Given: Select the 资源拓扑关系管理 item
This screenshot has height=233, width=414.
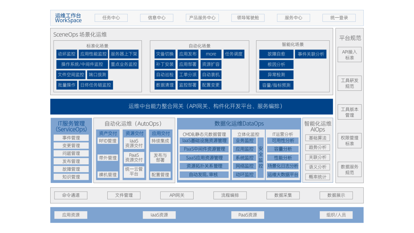Looking at the screenshot, I should (x=204, y=166).
